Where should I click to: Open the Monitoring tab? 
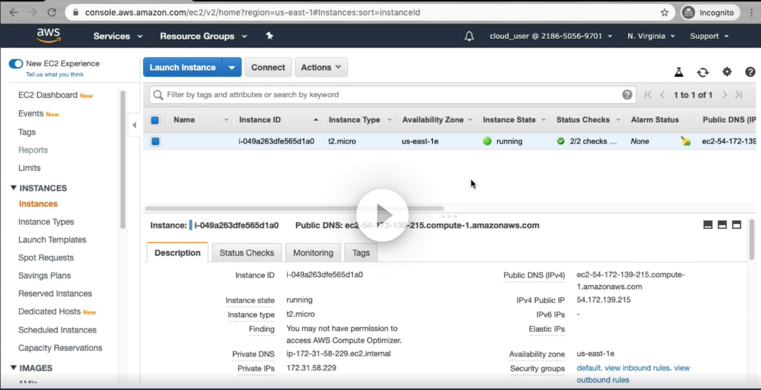[x=313, y=253]
